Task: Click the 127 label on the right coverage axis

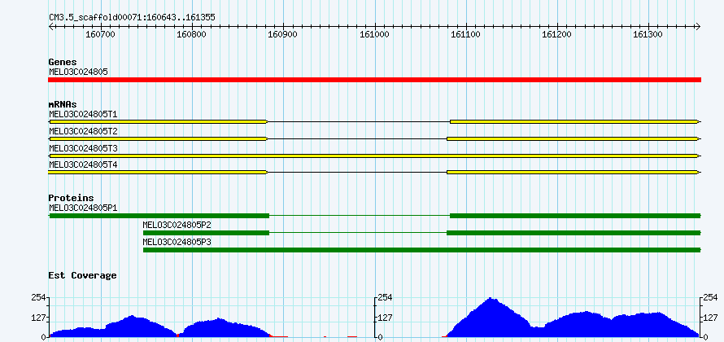Action: click(712, 318)
